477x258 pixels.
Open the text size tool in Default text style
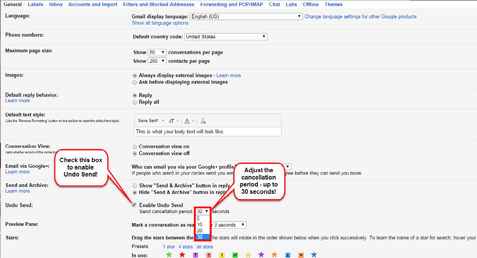tap(173, 121)
